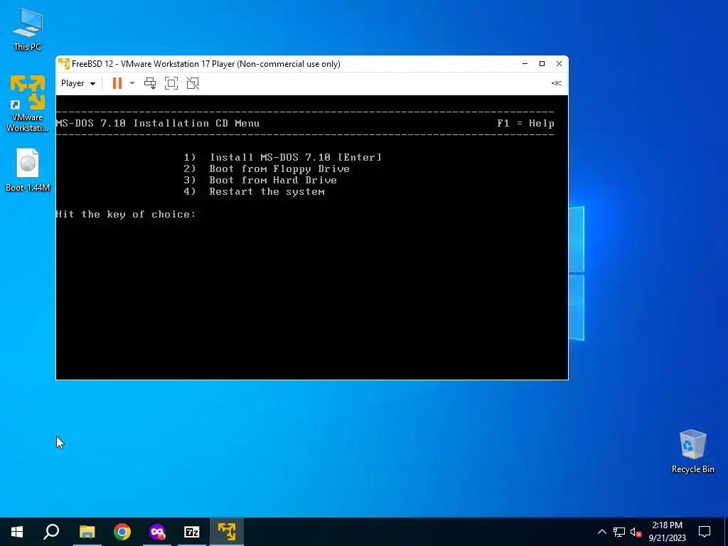Image resolution: width=728 pixels, height=546 pixels.
Task: Open the Windows Start menu
Action: point(17,532)
